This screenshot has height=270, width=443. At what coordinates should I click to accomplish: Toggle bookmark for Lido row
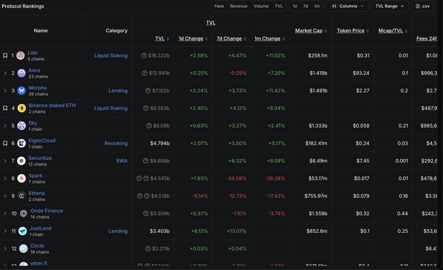(5, 55)
